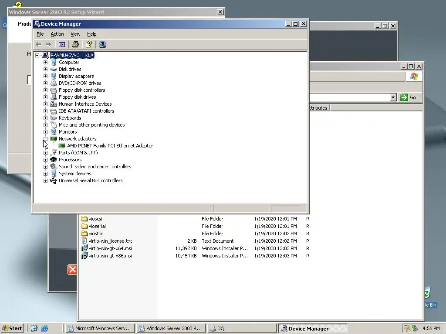Click the Universal Serial Bus controllers icon

pyautogui.click(x=54, y=180)
